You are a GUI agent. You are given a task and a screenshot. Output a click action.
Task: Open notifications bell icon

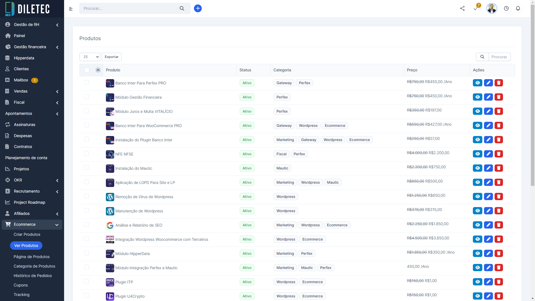pos(518,8)
